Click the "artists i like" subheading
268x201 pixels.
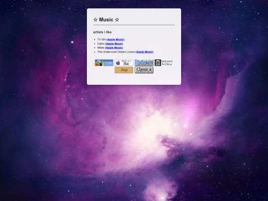[102, 32]
